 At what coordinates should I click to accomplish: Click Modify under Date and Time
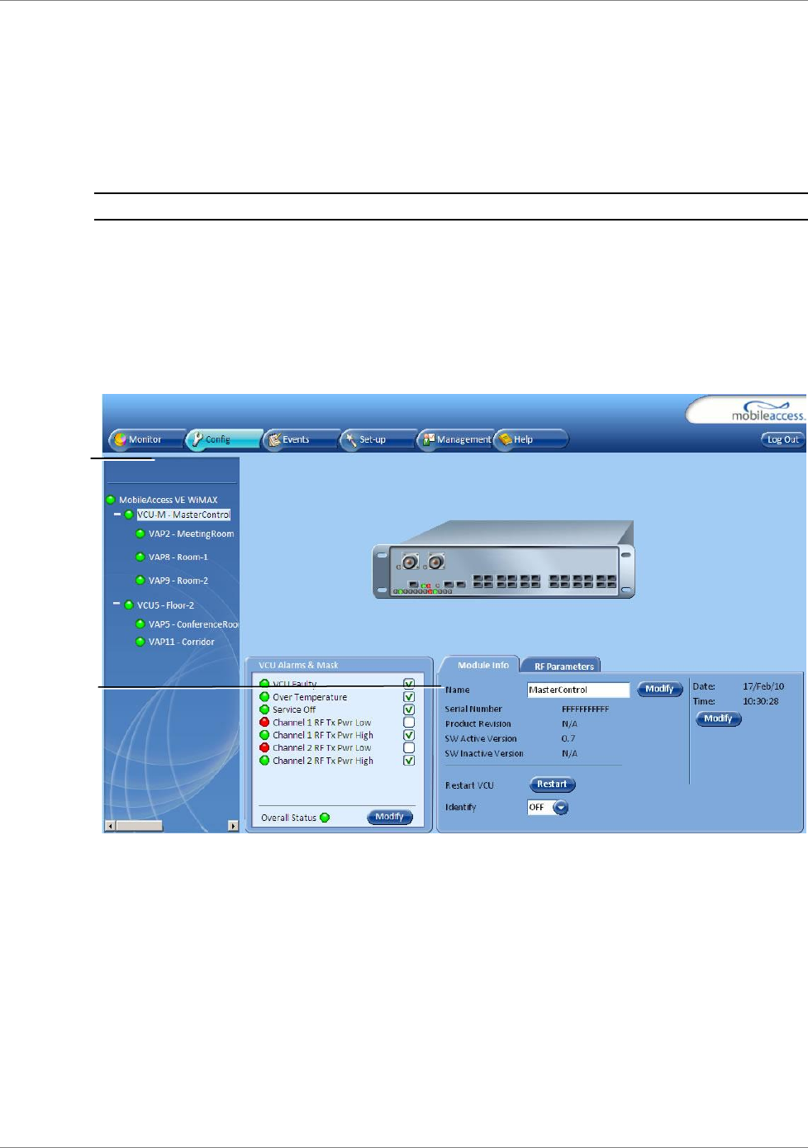[x=719, y=719]
